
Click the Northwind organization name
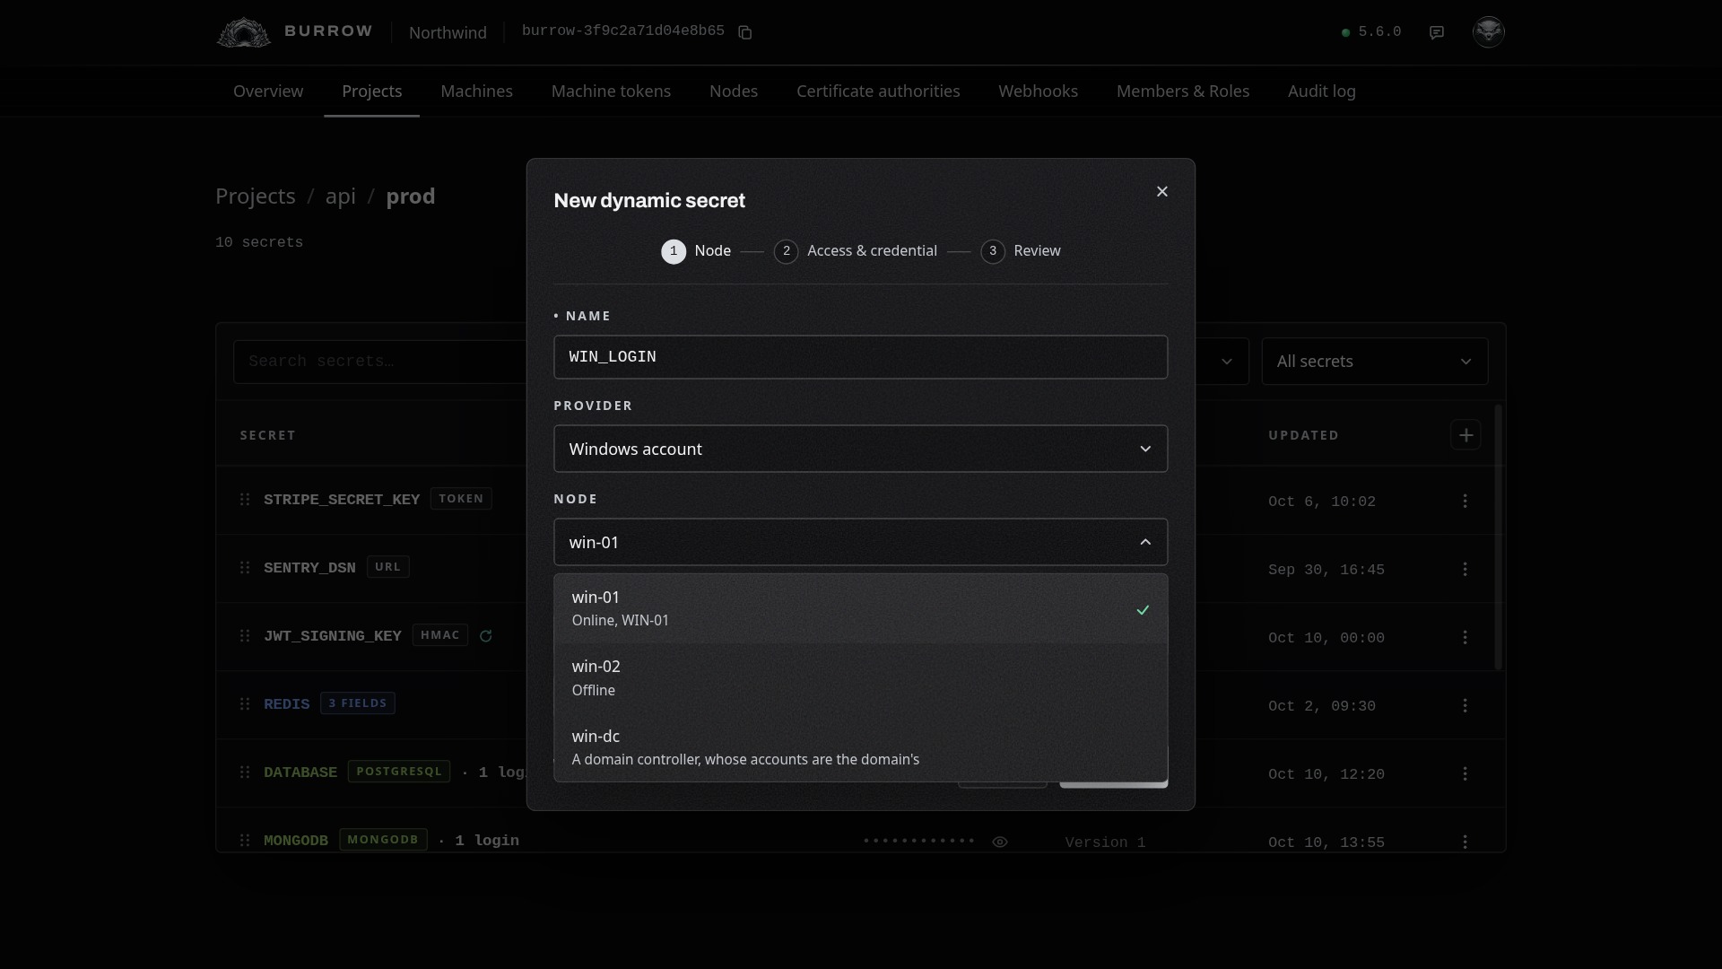click(448, 32)
